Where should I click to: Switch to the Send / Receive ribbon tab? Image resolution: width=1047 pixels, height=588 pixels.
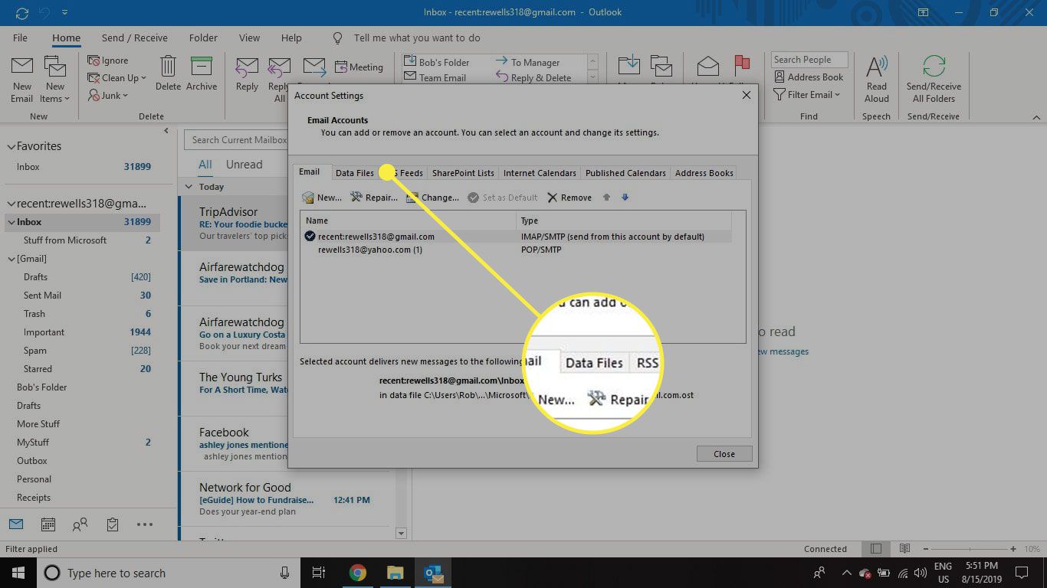click(135, 38)
